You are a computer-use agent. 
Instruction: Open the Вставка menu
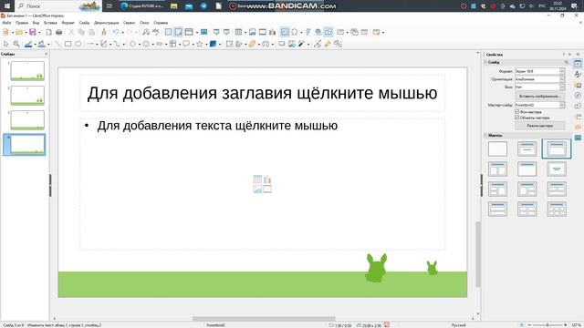point(50,23)
